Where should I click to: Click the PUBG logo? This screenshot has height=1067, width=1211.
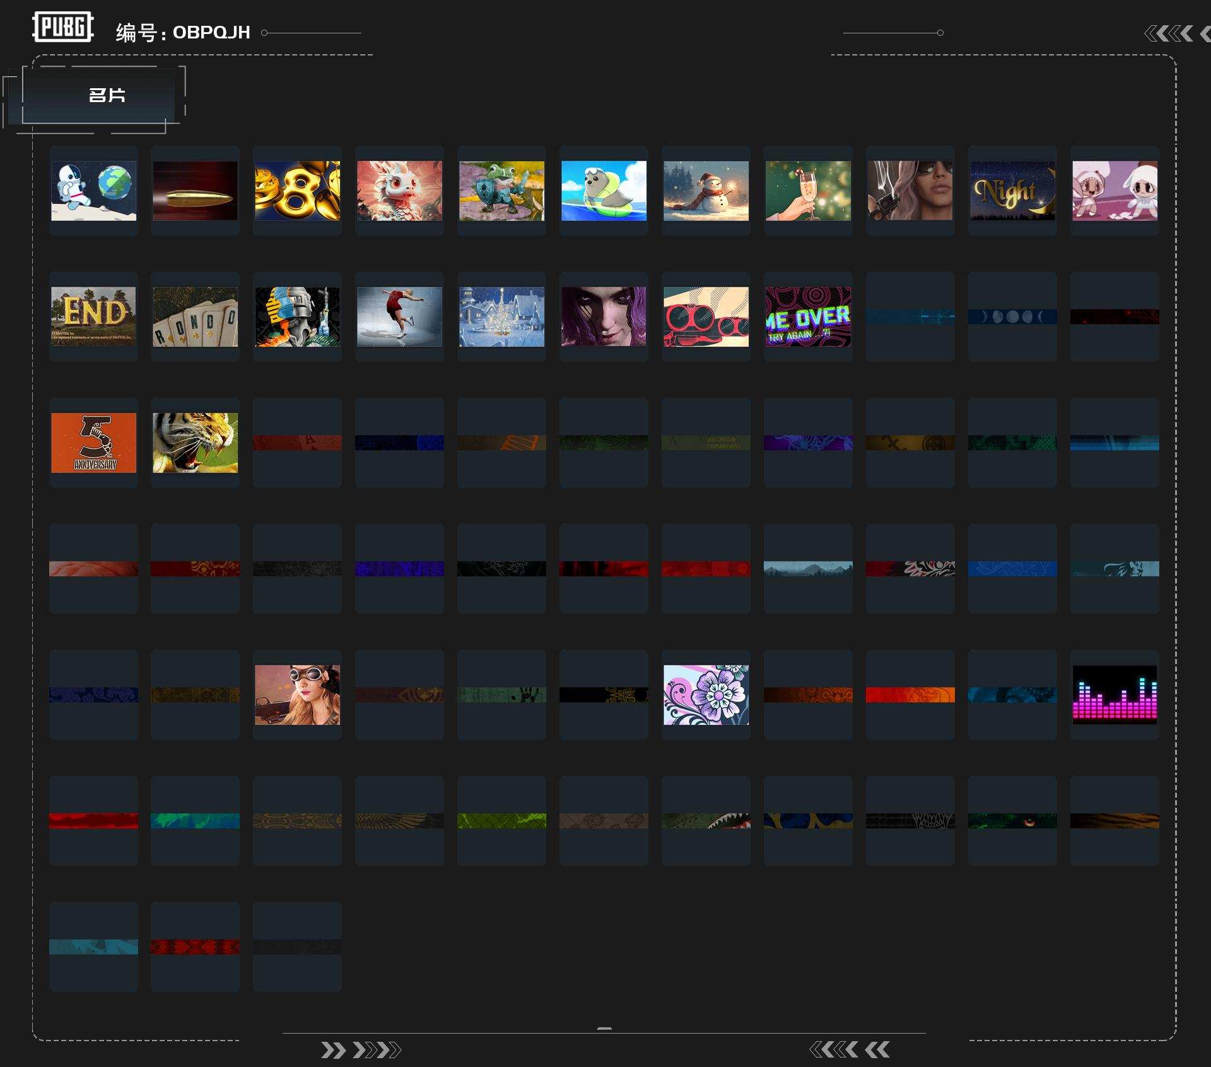point(63,27)
